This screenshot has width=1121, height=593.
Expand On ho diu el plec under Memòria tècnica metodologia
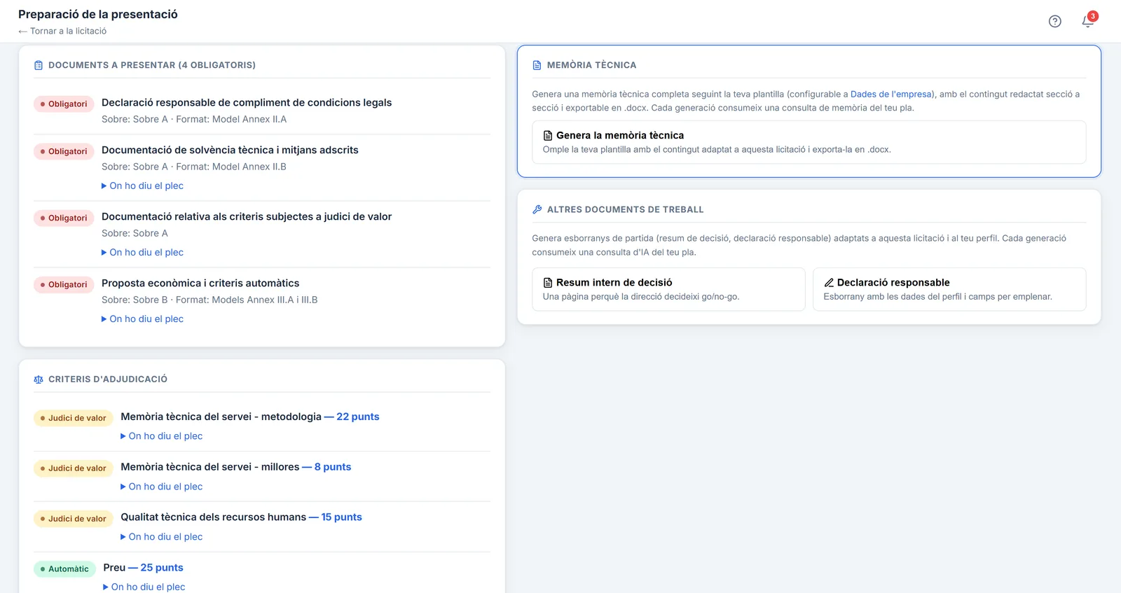point(161,436)
